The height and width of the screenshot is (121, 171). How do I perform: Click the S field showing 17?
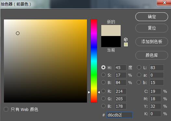coord(120,75)
